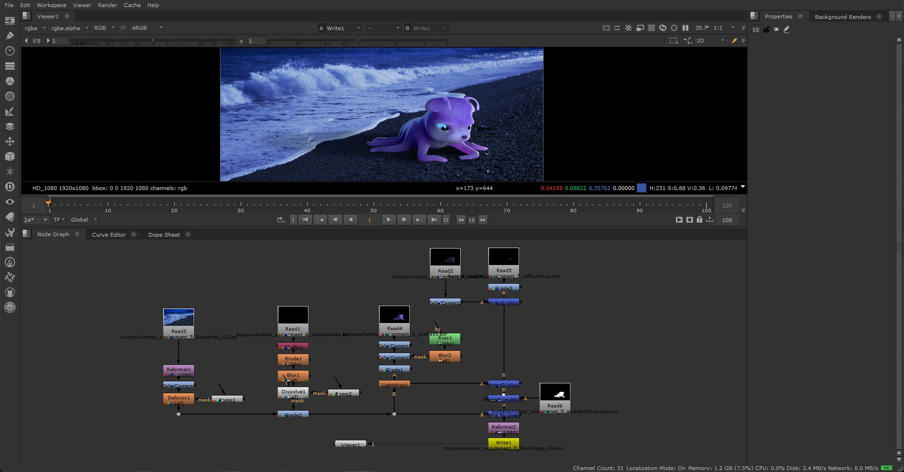Toggle the IP input process button
904x472 pixels.
click(123, 28)
